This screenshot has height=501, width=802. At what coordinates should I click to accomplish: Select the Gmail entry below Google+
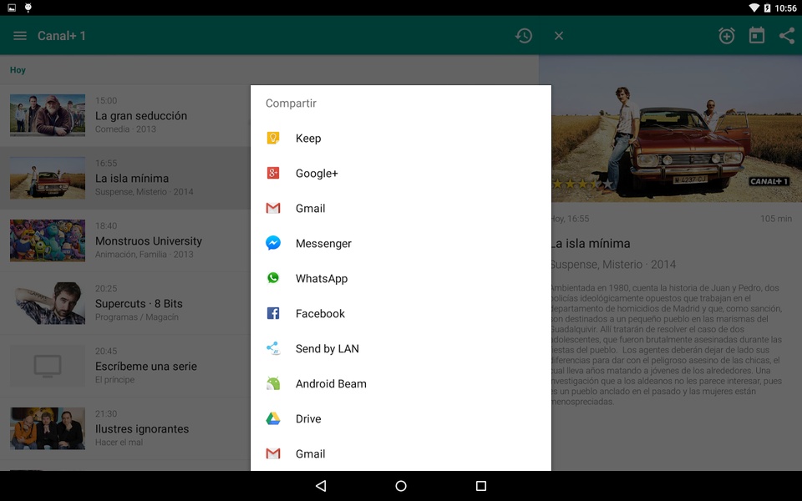400,208
